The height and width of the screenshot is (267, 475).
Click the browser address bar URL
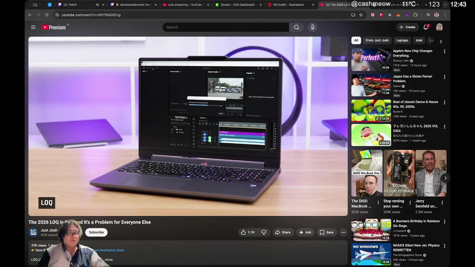pyautogui.click(x=91, y=15)
